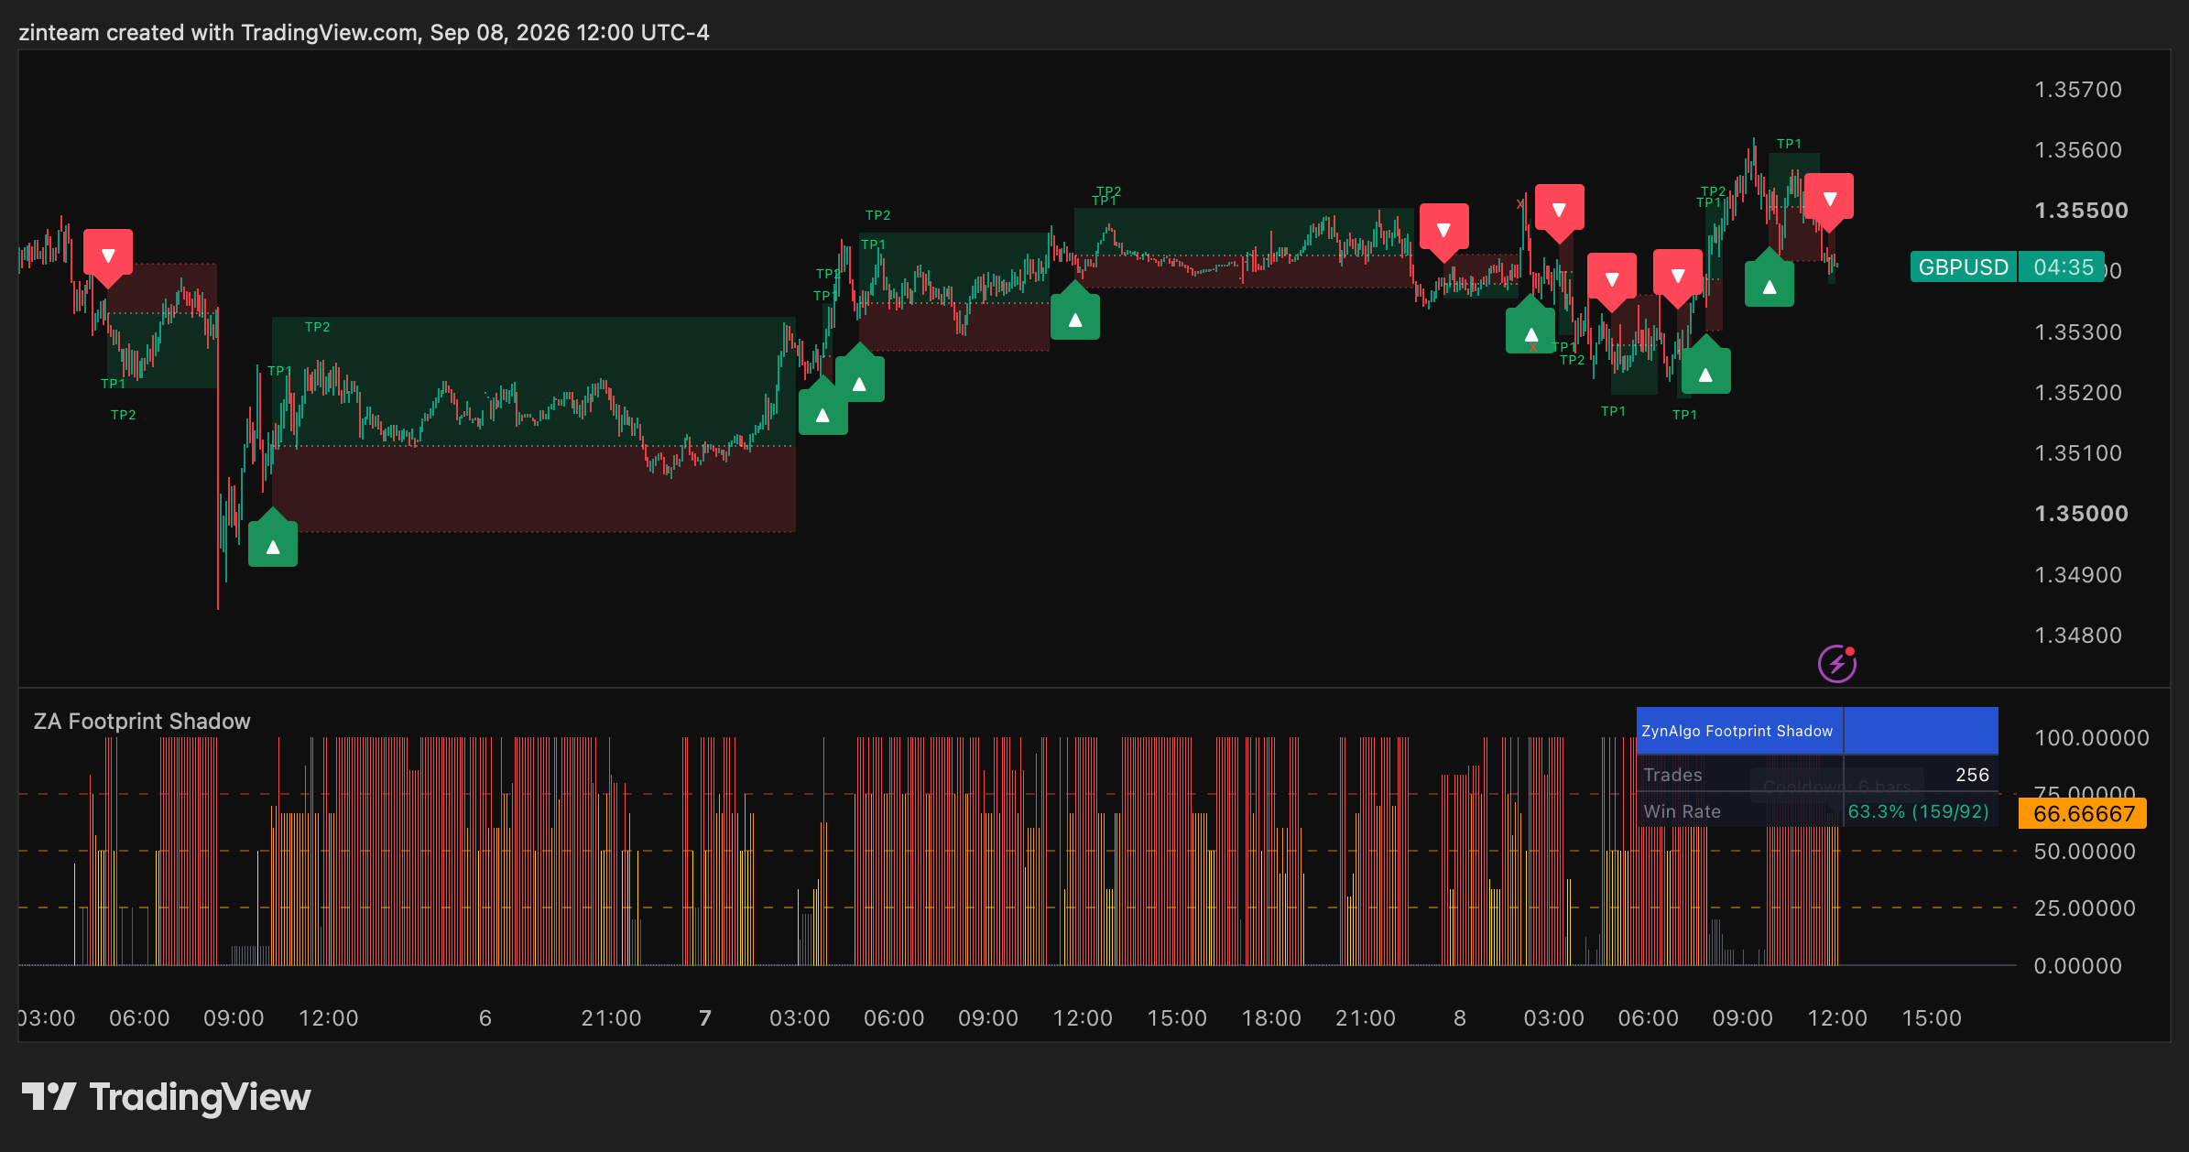The height and width of the screenshot is (1152, 2189).
Task: Click the 63.3% (159/92) win rate value
Action: coord(1918,811)
